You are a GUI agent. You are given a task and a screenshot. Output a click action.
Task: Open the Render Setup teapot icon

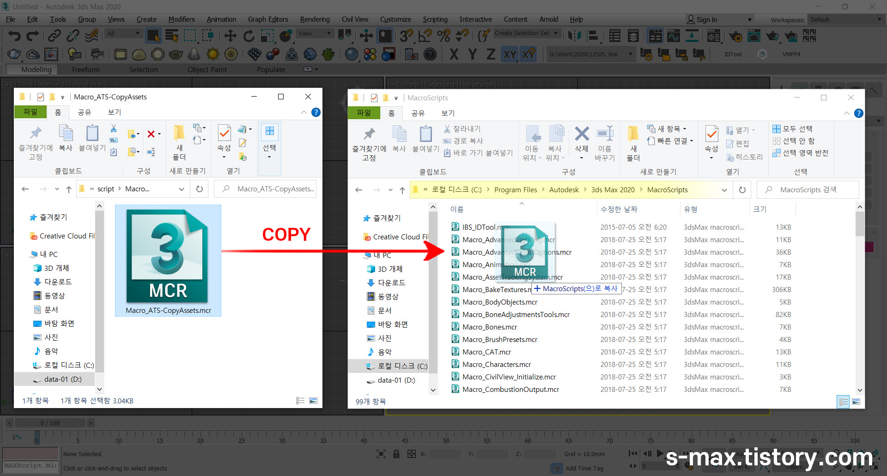pyautogui.click(x=735, y=36)
